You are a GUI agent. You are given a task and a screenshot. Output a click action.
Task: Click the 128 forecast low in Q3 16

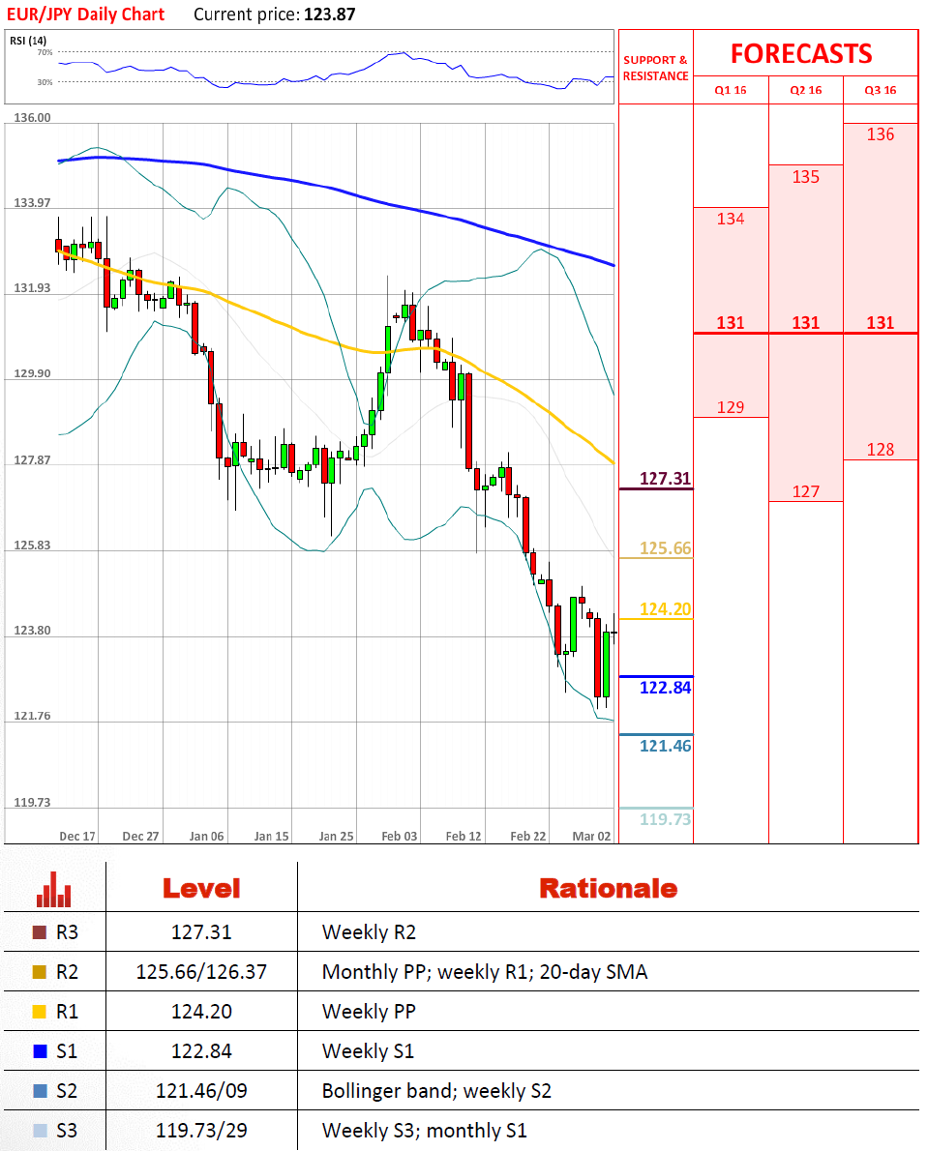click(881, 449)
